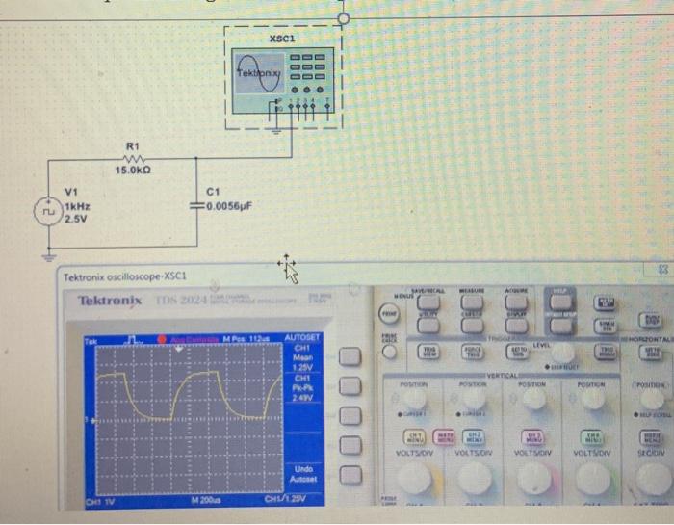
Task: Click the 'M Pos: 112us' readout
Action: click(246, 339)
